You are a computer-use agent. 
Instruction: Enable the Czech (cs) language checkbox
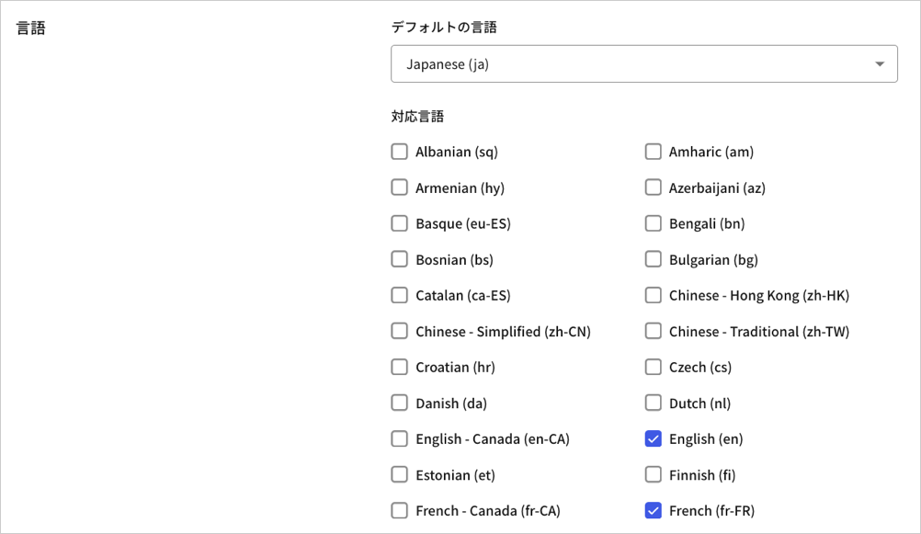pyautogui.click(x=653, y=367)
